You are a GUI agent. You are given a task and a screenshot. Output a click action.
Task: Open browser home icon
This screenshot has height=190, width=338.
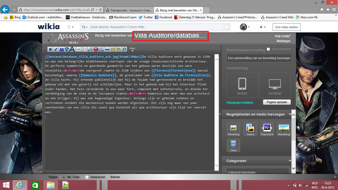pyautogui.click(x=322, y=9)
